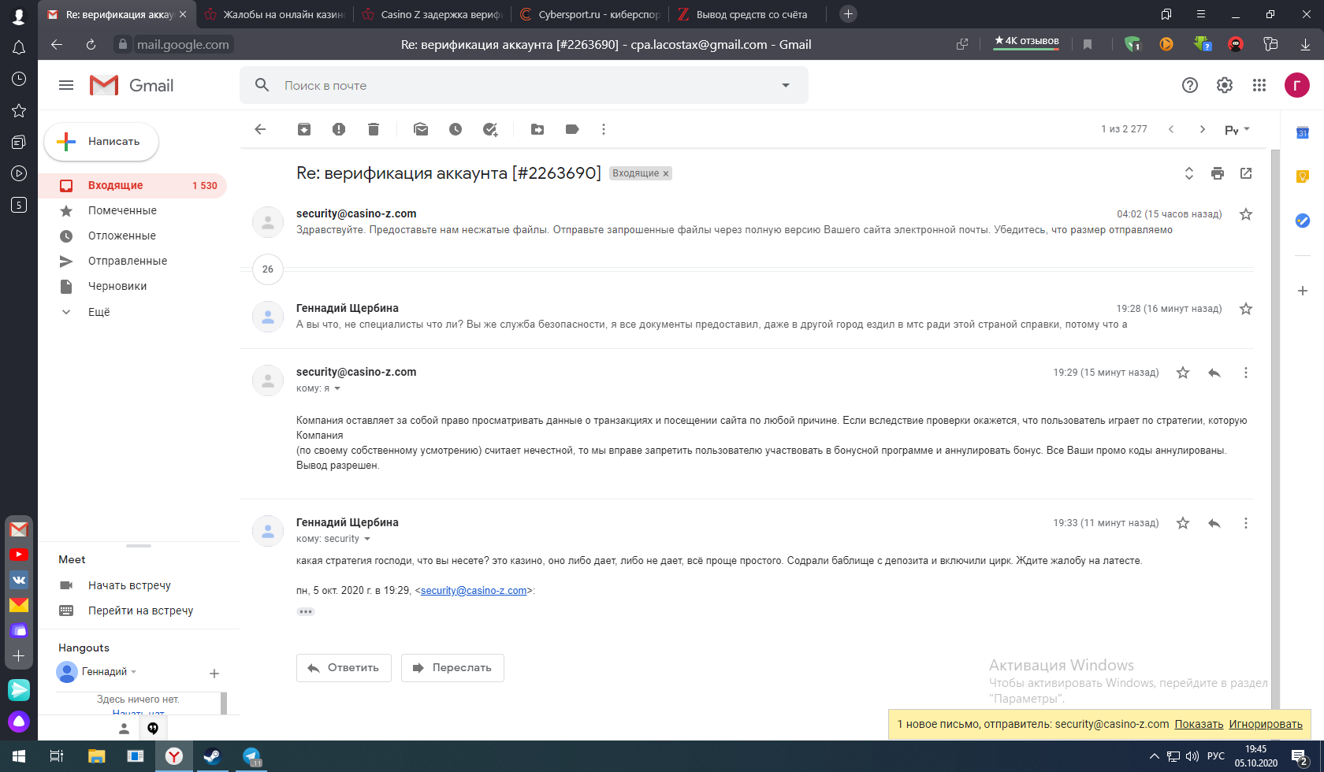This screenshot has width=1324, height=772.
Task: Open Google Calendar side panel
Action: click(1303, 132)
